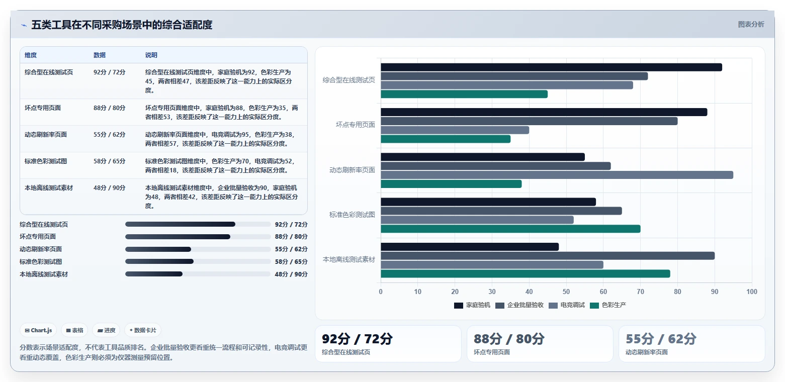Toggle 家庭验机 legend entry in chart
785x382 pixels.
472,305
